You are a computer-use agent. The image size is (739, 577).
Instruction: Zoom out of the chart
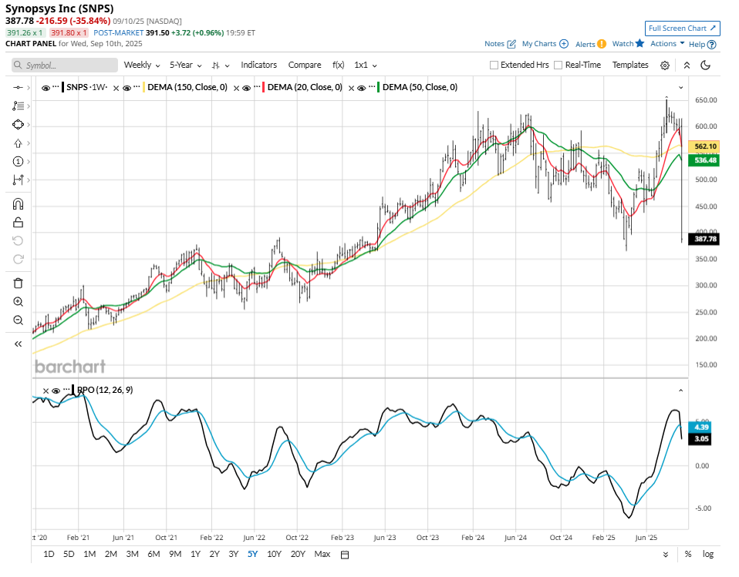(x=18, y=320)
